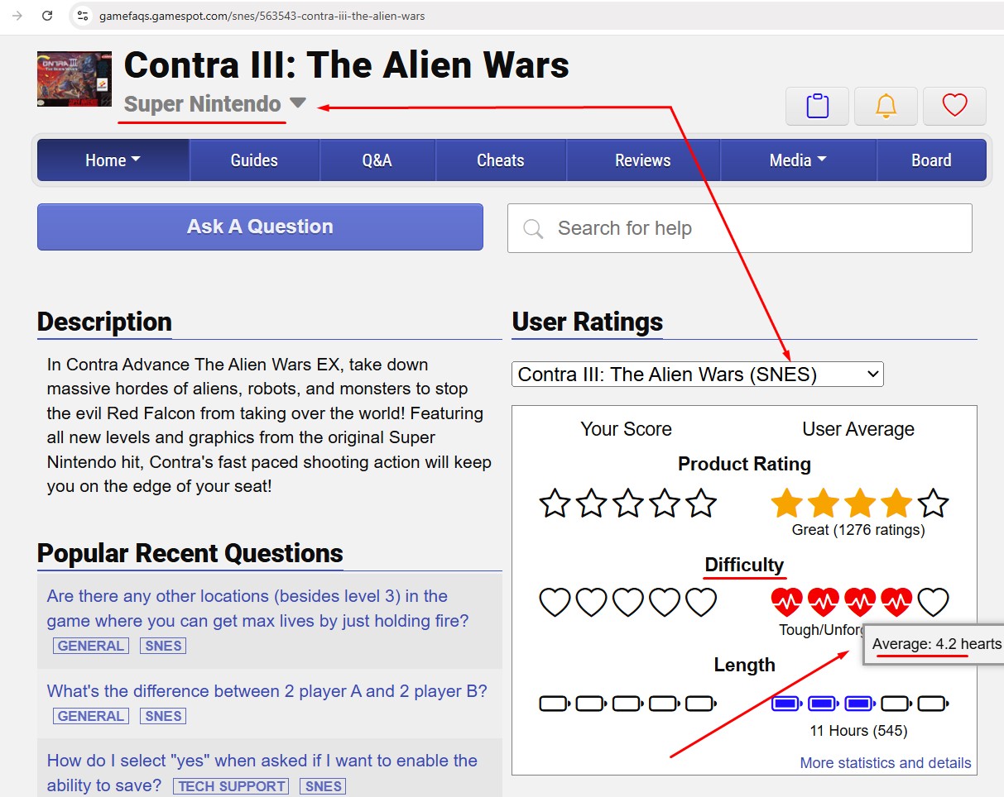Open the Contra III box art thumbnail

tap(74, 79)
